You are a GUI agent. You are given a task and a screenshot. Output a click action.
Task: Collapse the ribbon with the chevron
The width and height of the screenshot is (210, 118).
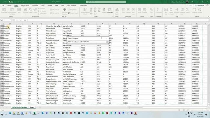tap(208, 17)
